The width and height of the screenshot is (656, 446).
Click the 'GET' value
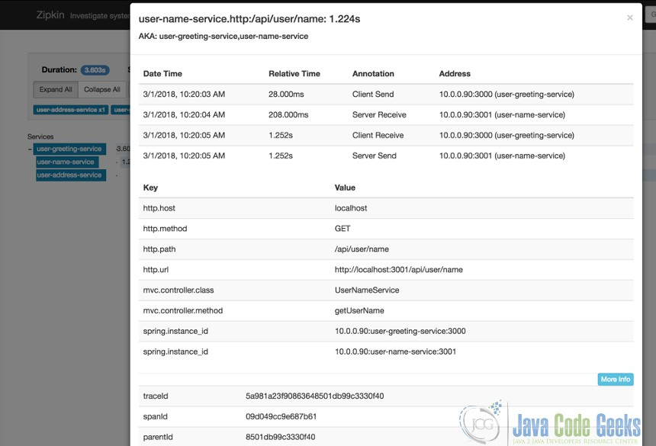(x=342, y=229)
